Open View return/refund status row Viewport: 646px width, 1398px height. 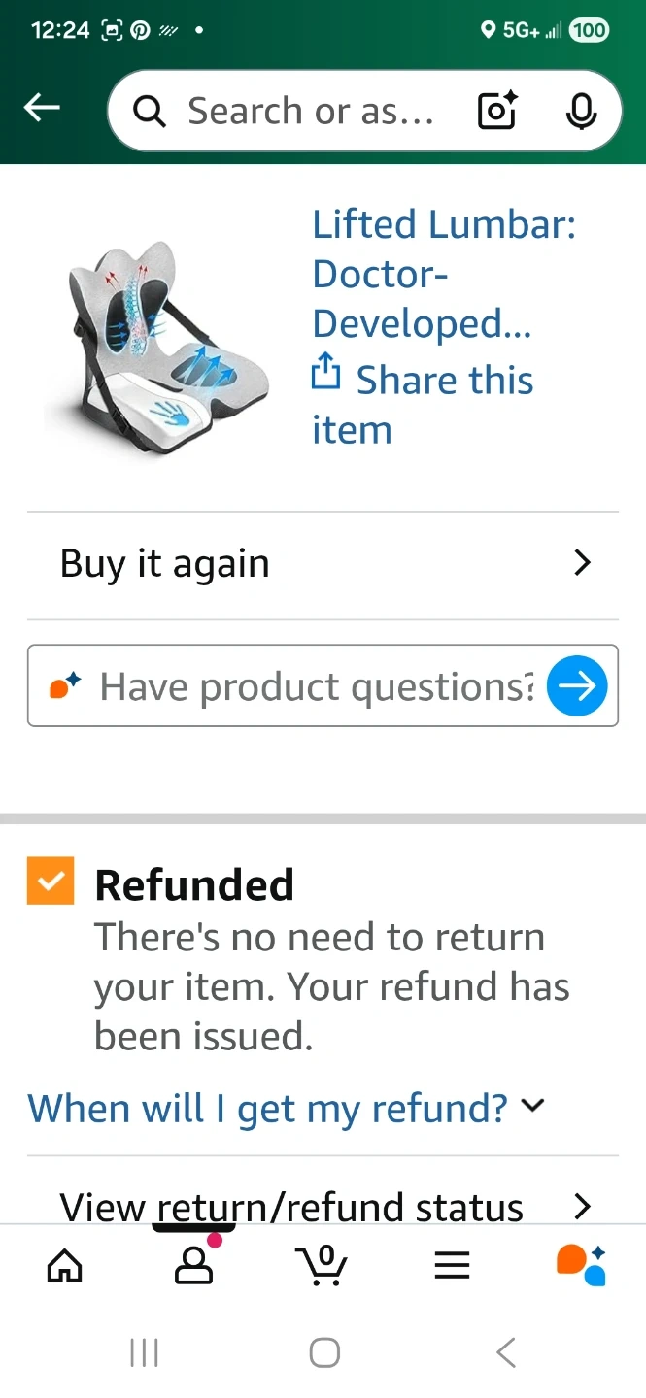(322, 1207)
